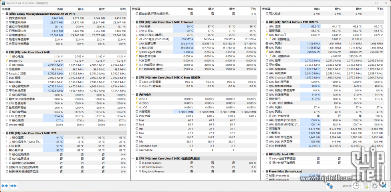391x192 pixels.
Task: Select the Gear Mode row
Action: (196, 150)
